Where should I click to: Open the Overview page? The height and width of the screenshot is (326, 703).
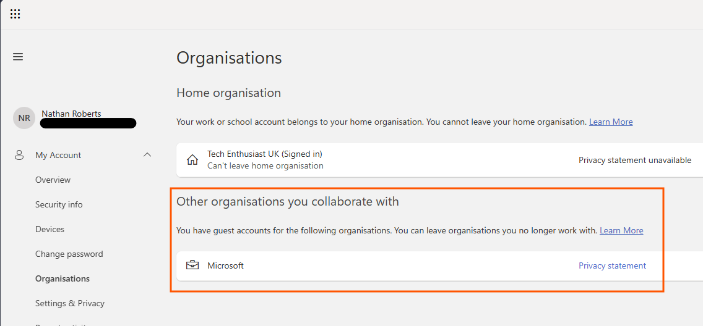(x=53, y=180)
